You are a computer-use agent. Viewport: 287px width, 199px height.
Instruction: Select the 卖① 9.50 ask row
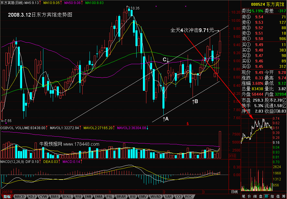point(264,39)
